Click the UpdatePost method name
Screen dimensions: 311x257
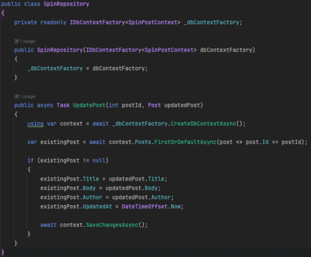coord(89,105)
